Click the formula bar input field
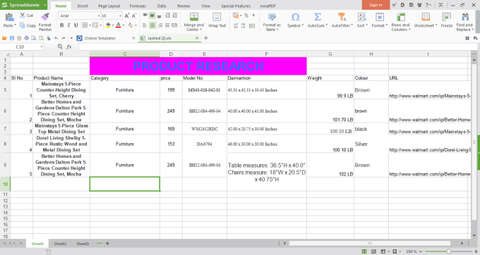This screenshot has height=255, width=480. click(277, 46)
